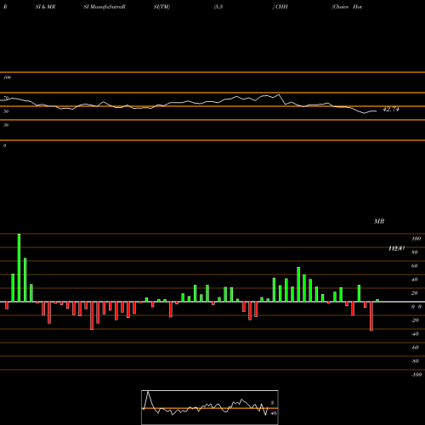Click the 'SI(TM)' header text
This screenshot has width=425, height=425.
[161, 7]
